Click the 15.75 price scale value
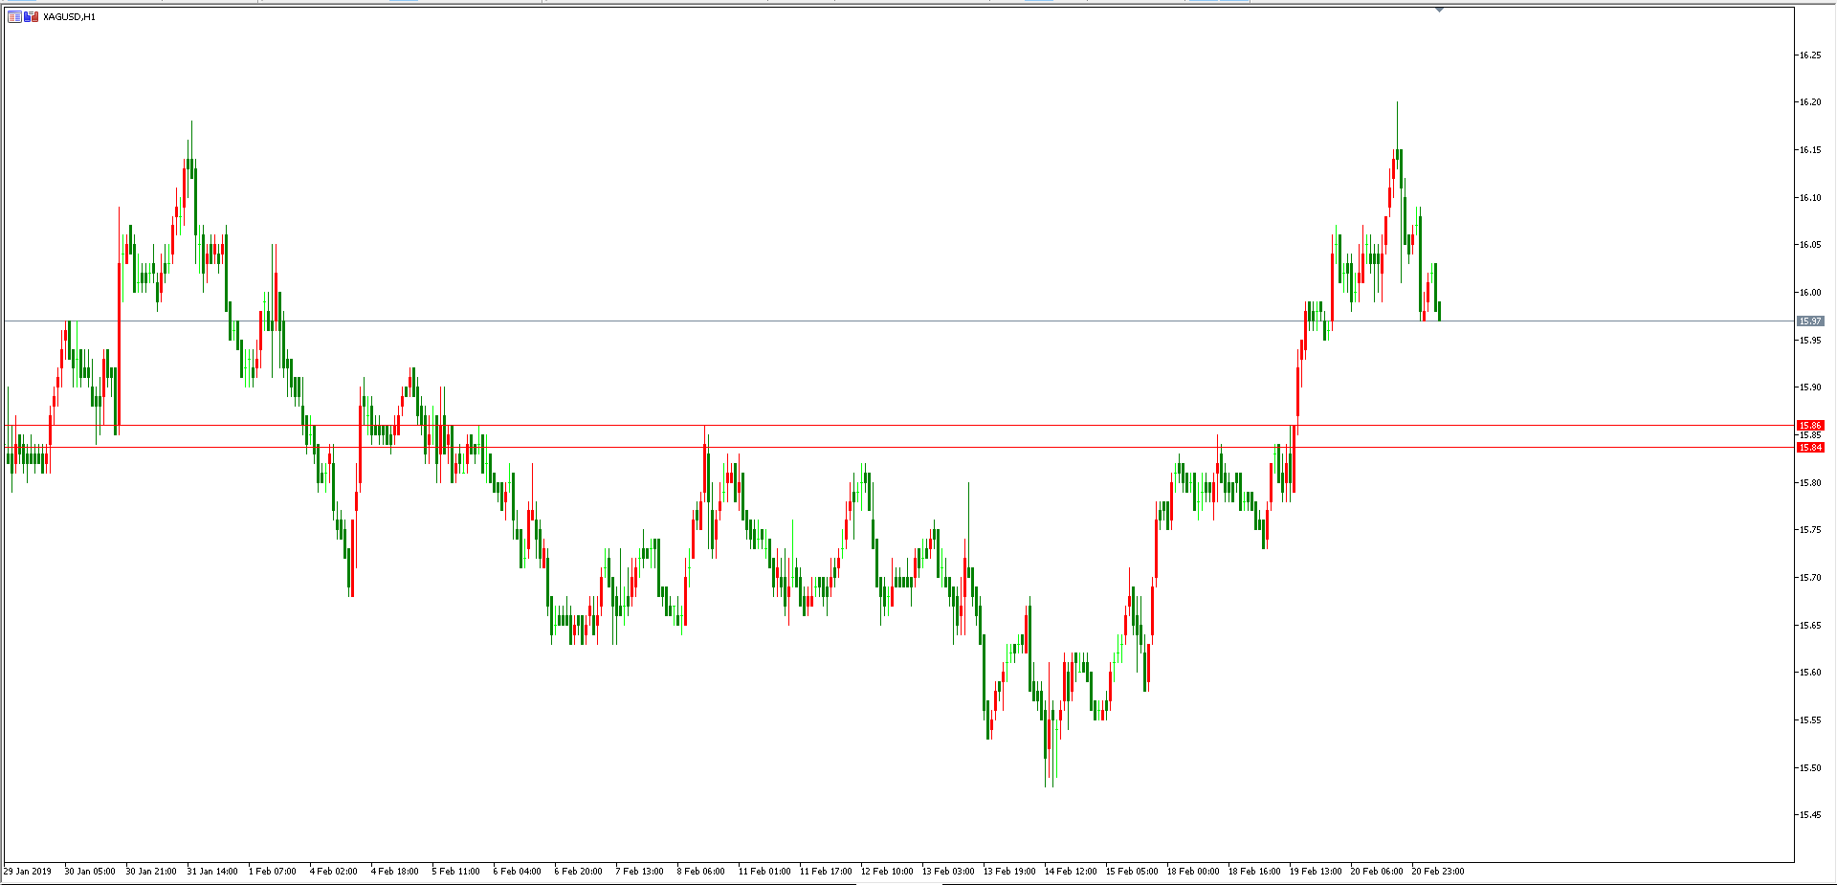 point(1809,530)
